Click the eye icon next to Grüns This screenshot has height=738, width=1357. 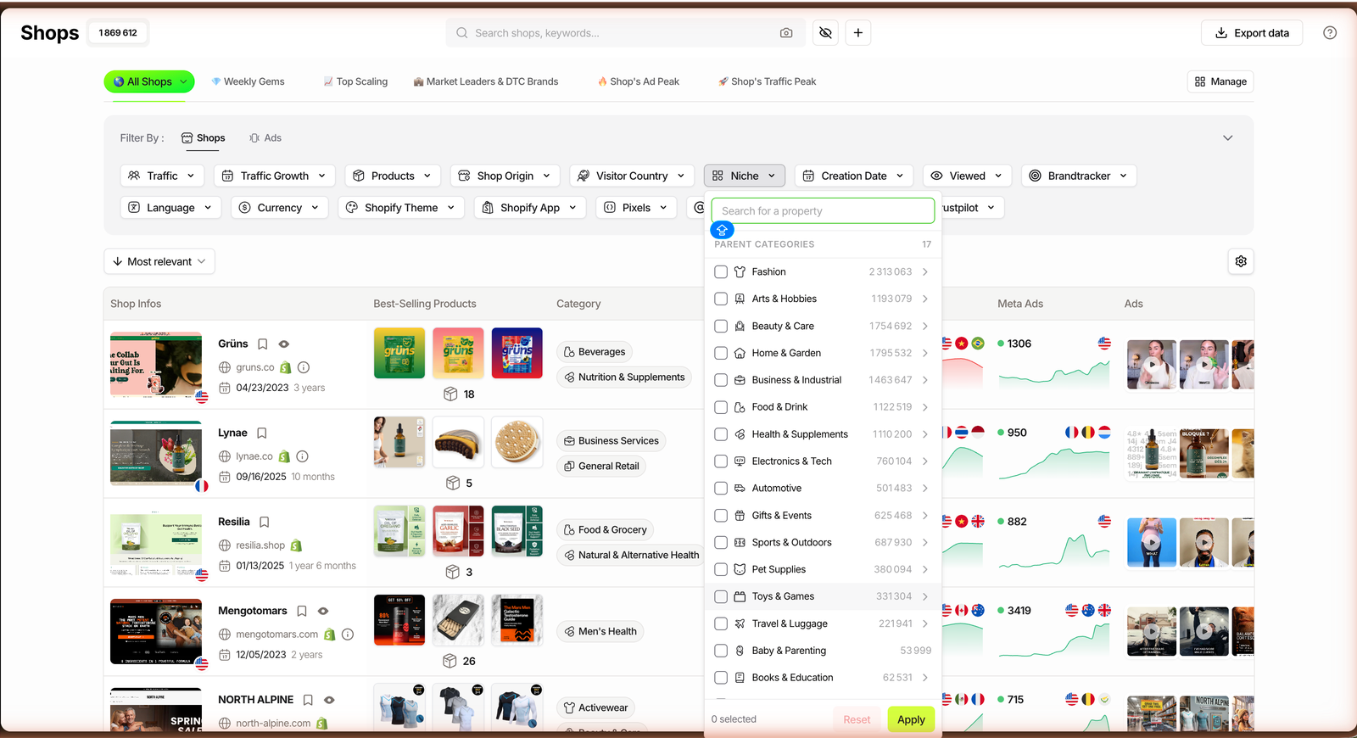(x=284, y=344)
